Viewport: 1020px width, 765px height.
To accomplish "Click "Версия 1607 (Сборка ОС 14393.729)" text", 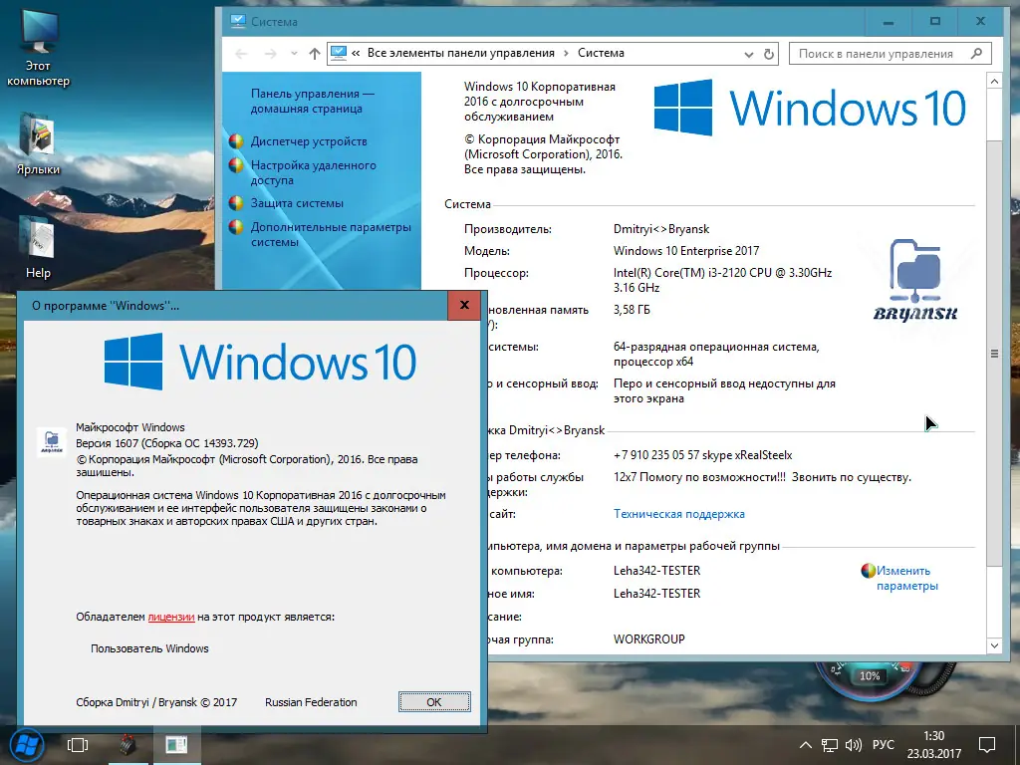I will click(167, 443).
